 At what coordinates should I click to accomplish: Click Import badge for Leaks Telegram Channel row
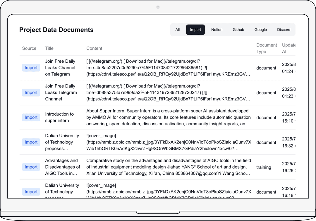(31, 92)
